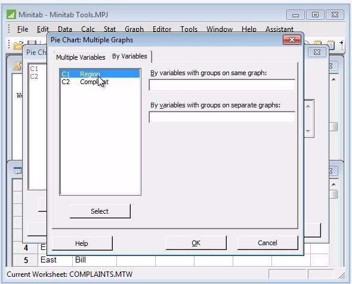Click the Select button
The width and height of the screenshot is (352, 284).
click(100, 211)
